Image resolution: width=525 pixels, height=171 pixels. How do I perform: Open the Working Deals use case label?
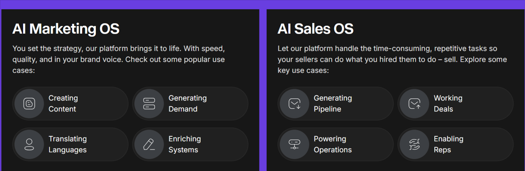[x=448, y=103]
